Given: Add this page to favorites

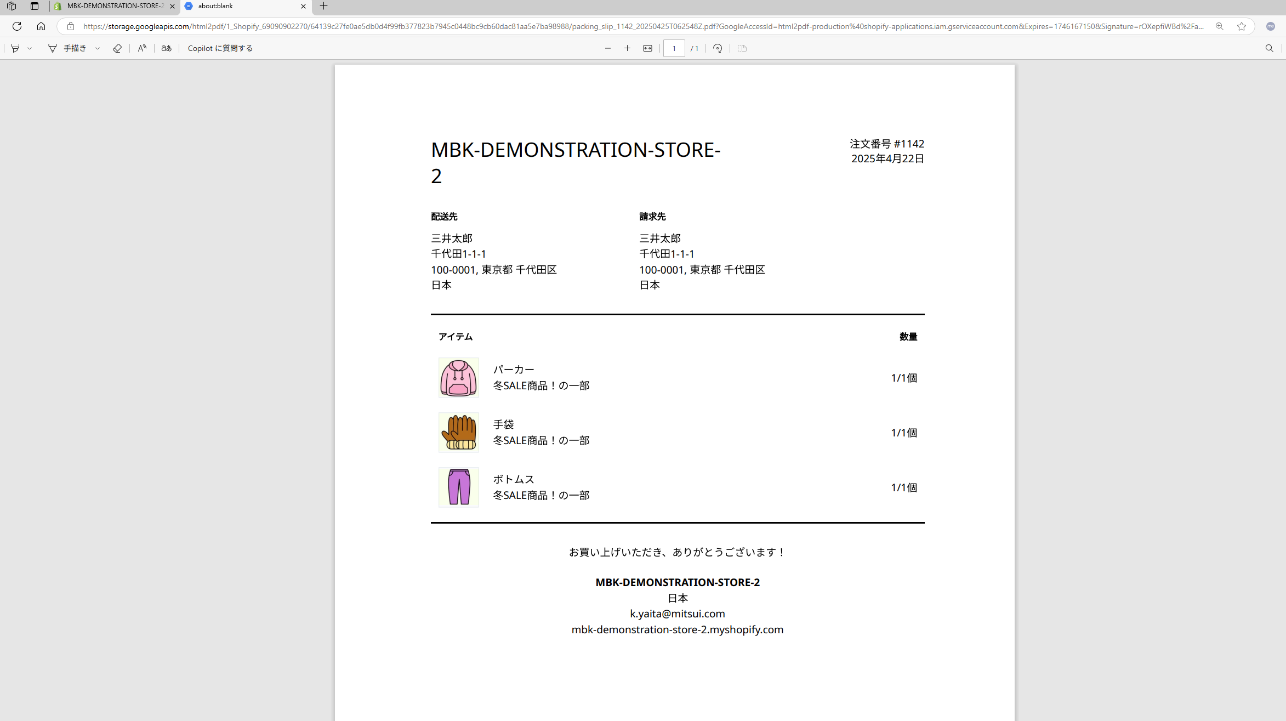Looking at the screenshot, I should click(x=1241, y=26).
